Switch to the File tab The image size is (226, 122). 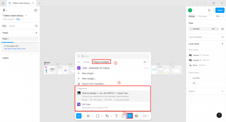4,26
